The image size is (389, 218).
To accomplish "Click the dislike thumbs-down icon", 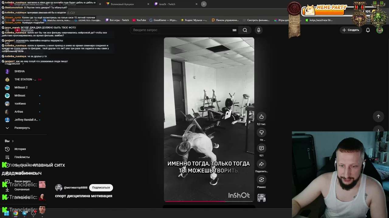I will 261,132.
